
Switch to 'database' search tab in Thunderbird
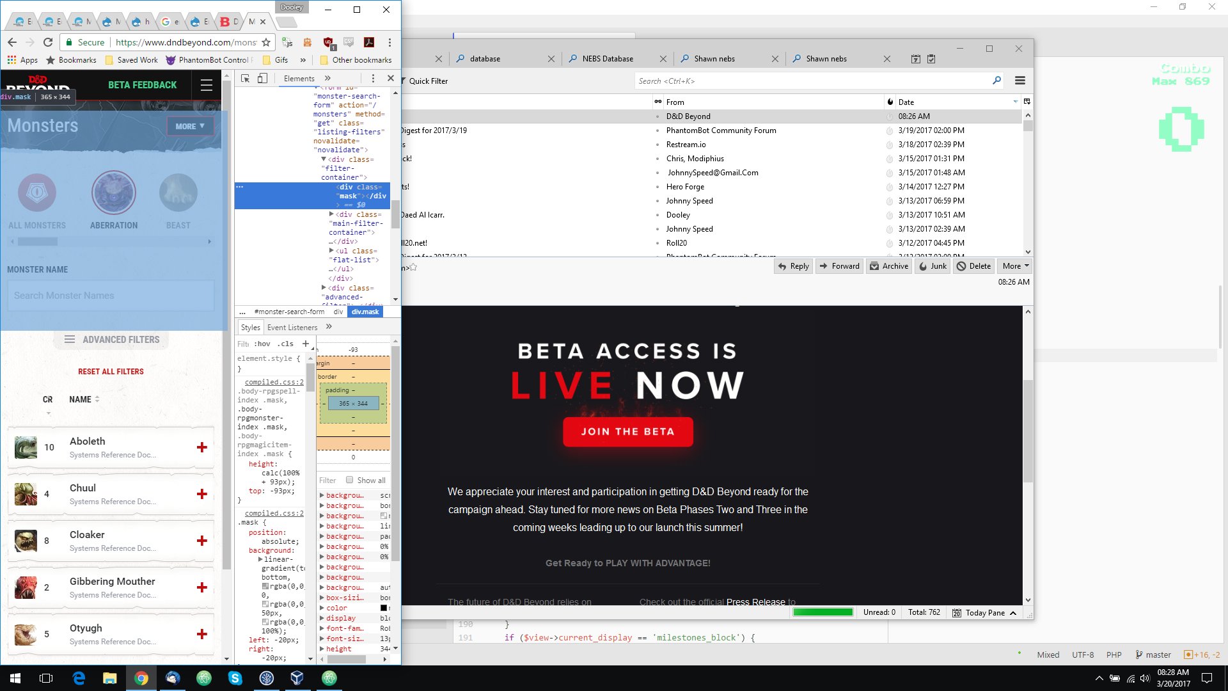(505, 59)
